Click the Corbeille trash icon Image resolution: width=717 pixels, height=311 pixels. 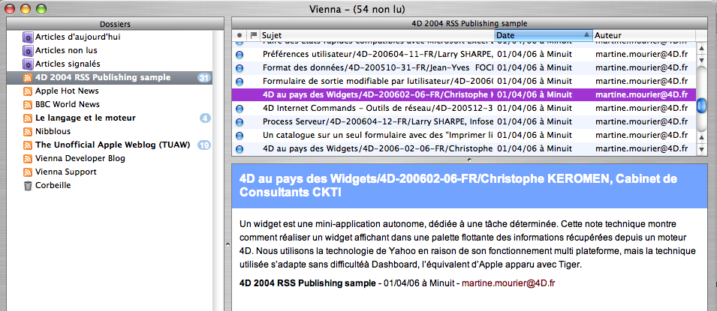coord(28,185)
